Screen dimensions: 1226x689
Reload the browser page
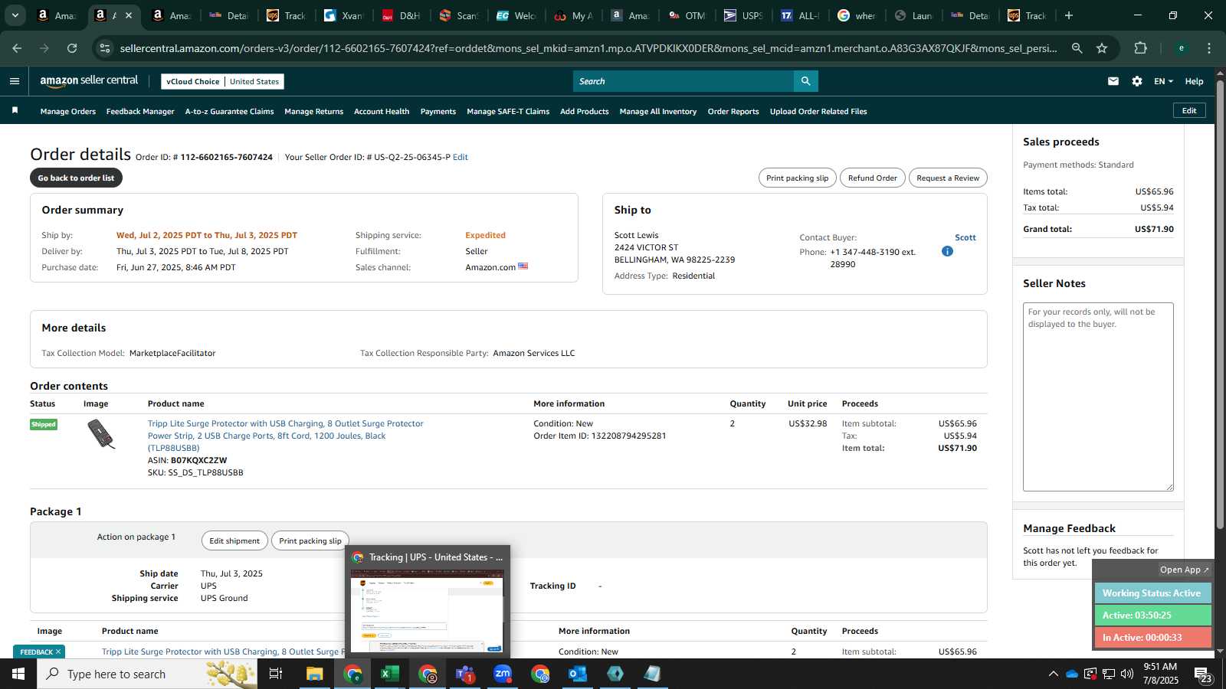coord(72,48)
